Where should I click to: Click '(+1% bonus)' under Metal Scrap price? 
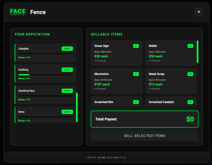pos(155,89)
